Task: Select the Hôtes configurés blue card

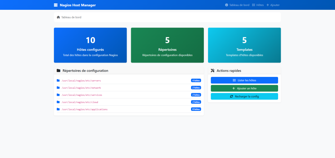Action: click(x=90, y=45)
